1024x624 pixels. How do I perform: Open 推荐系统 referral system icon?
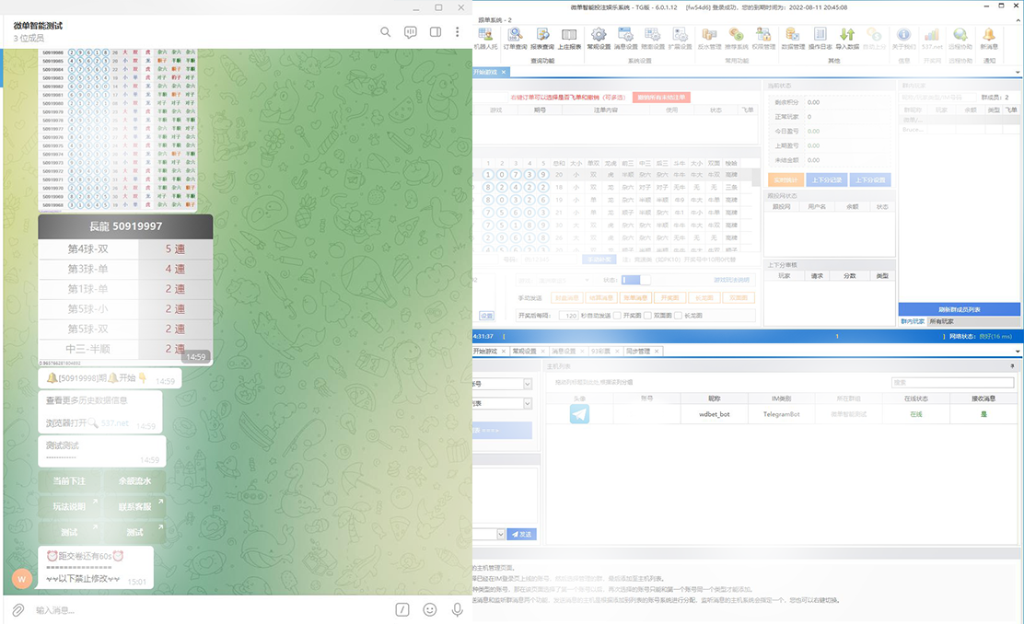point(737,39)
